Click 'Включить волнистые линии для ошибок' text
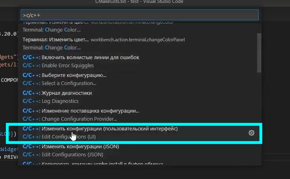290x179 pixels. pyautogui.click(x=90, y=58)
